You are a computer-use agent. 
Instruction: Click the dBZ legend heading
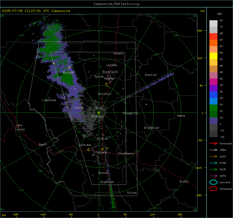(220, 14)
